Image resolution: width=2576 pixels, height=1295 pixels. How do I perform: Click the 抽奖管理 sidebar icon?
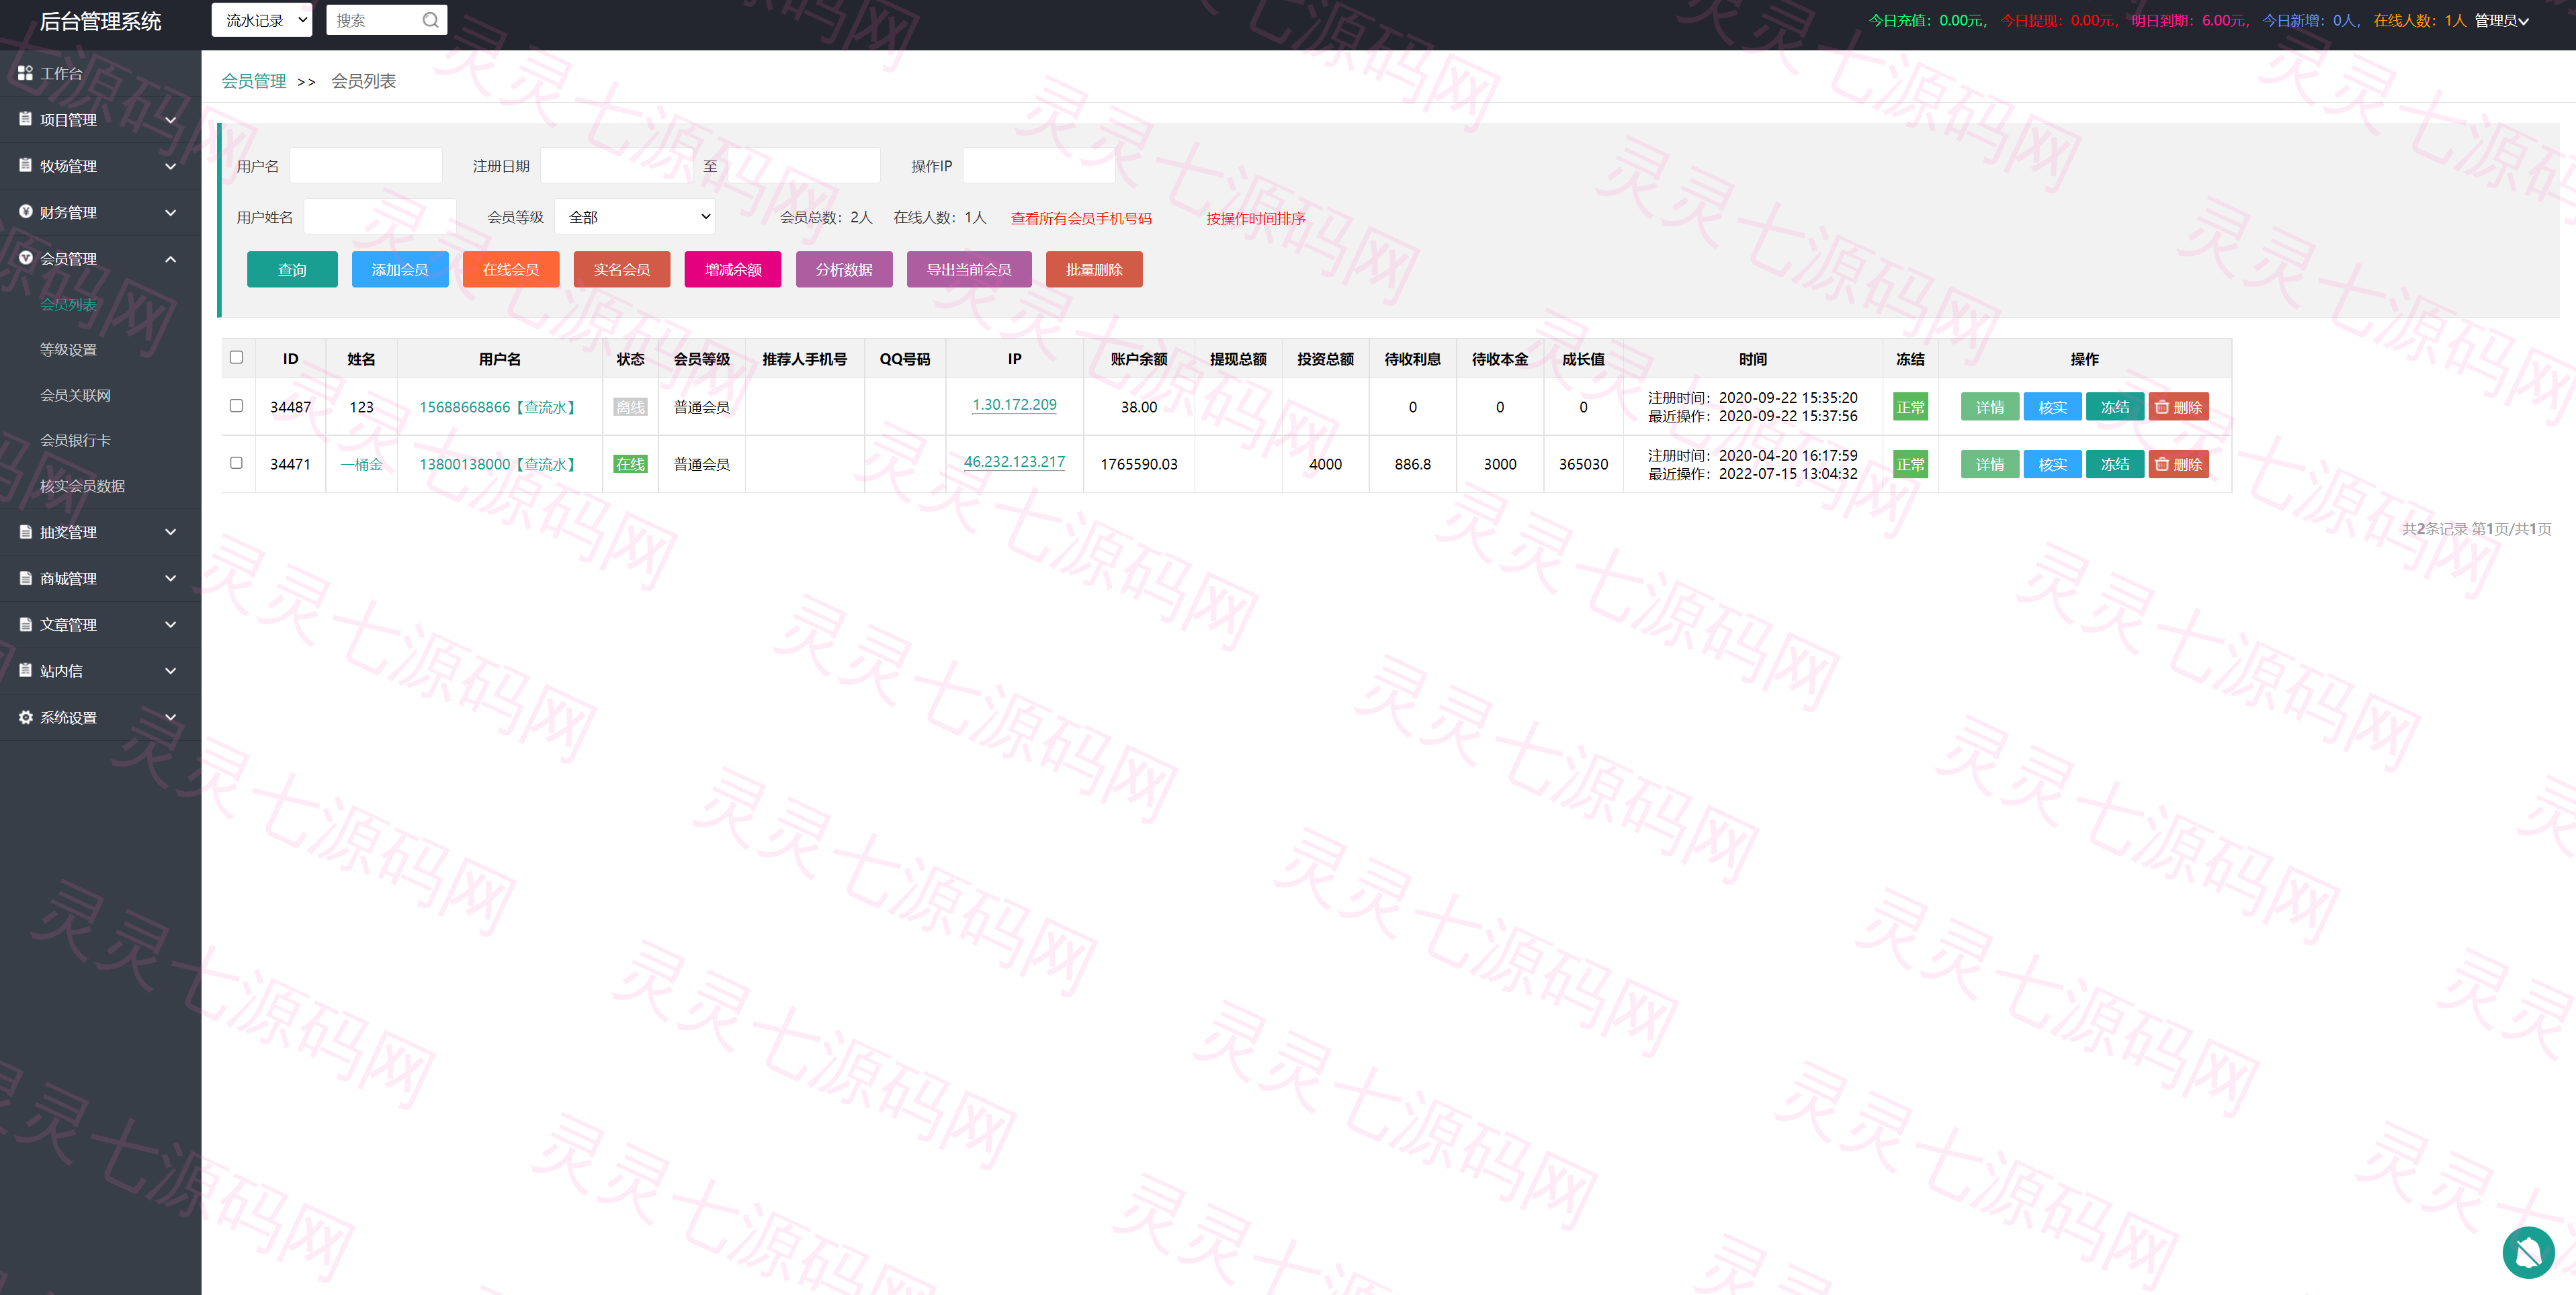25,532
